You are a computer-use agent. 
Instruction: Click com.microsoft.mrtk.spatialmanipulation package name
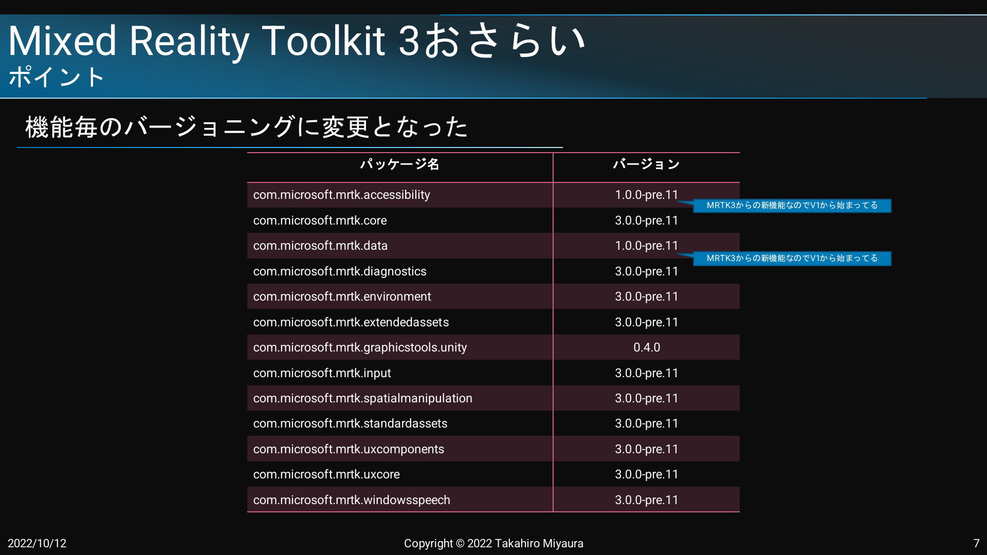(362, 398)
